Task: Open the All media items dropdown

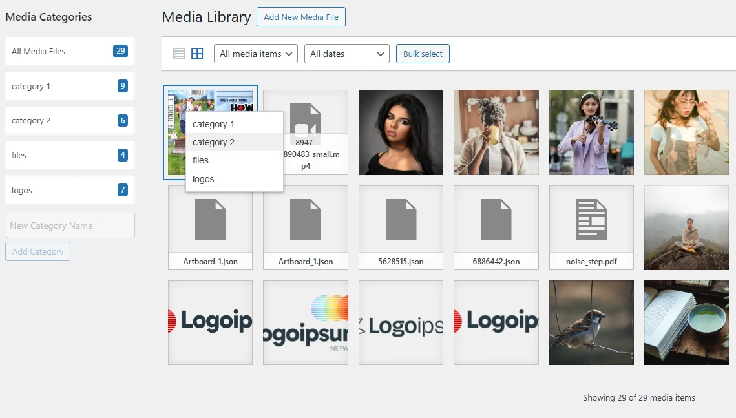Action: click(x=255, y=54)
